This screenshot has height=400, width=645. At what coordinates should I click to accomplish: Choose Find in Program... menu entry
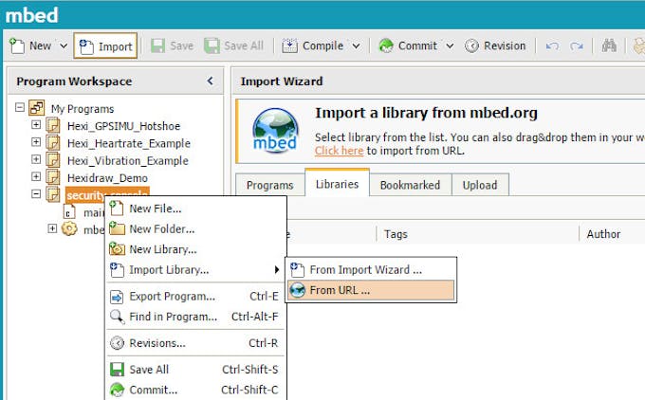tap(195, 317)
